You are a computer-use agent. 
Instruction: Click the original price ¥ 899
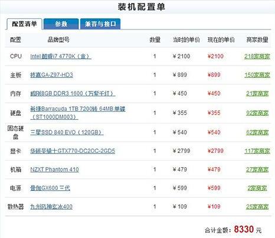(180, 75)
